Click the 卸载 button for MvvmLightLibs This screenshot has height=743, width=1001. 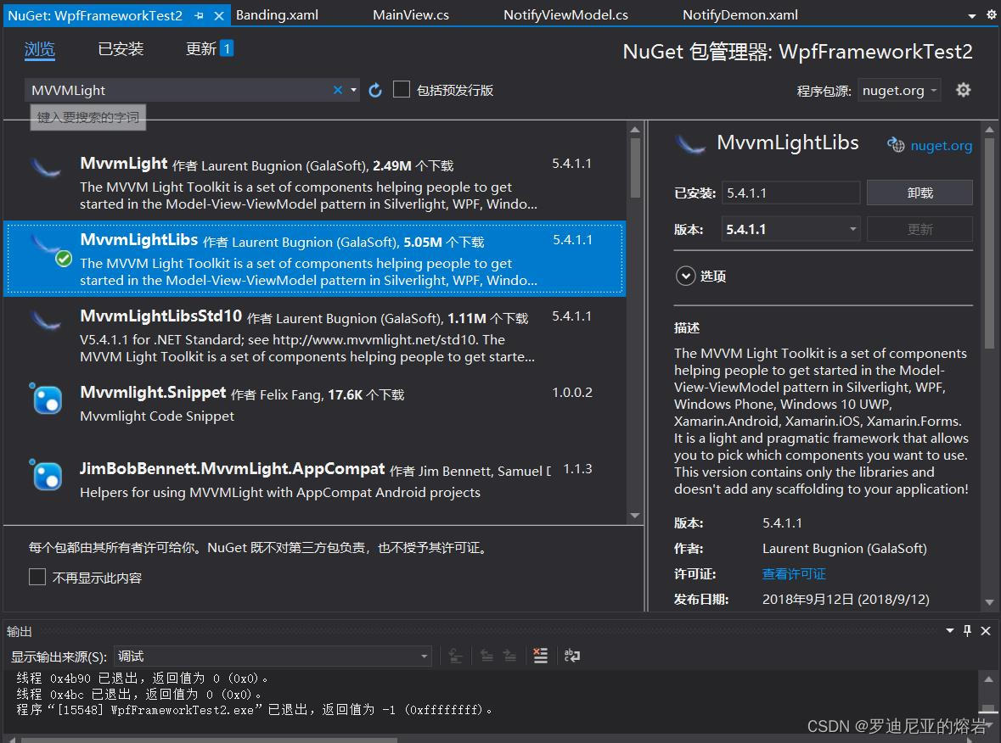(919, 192)
